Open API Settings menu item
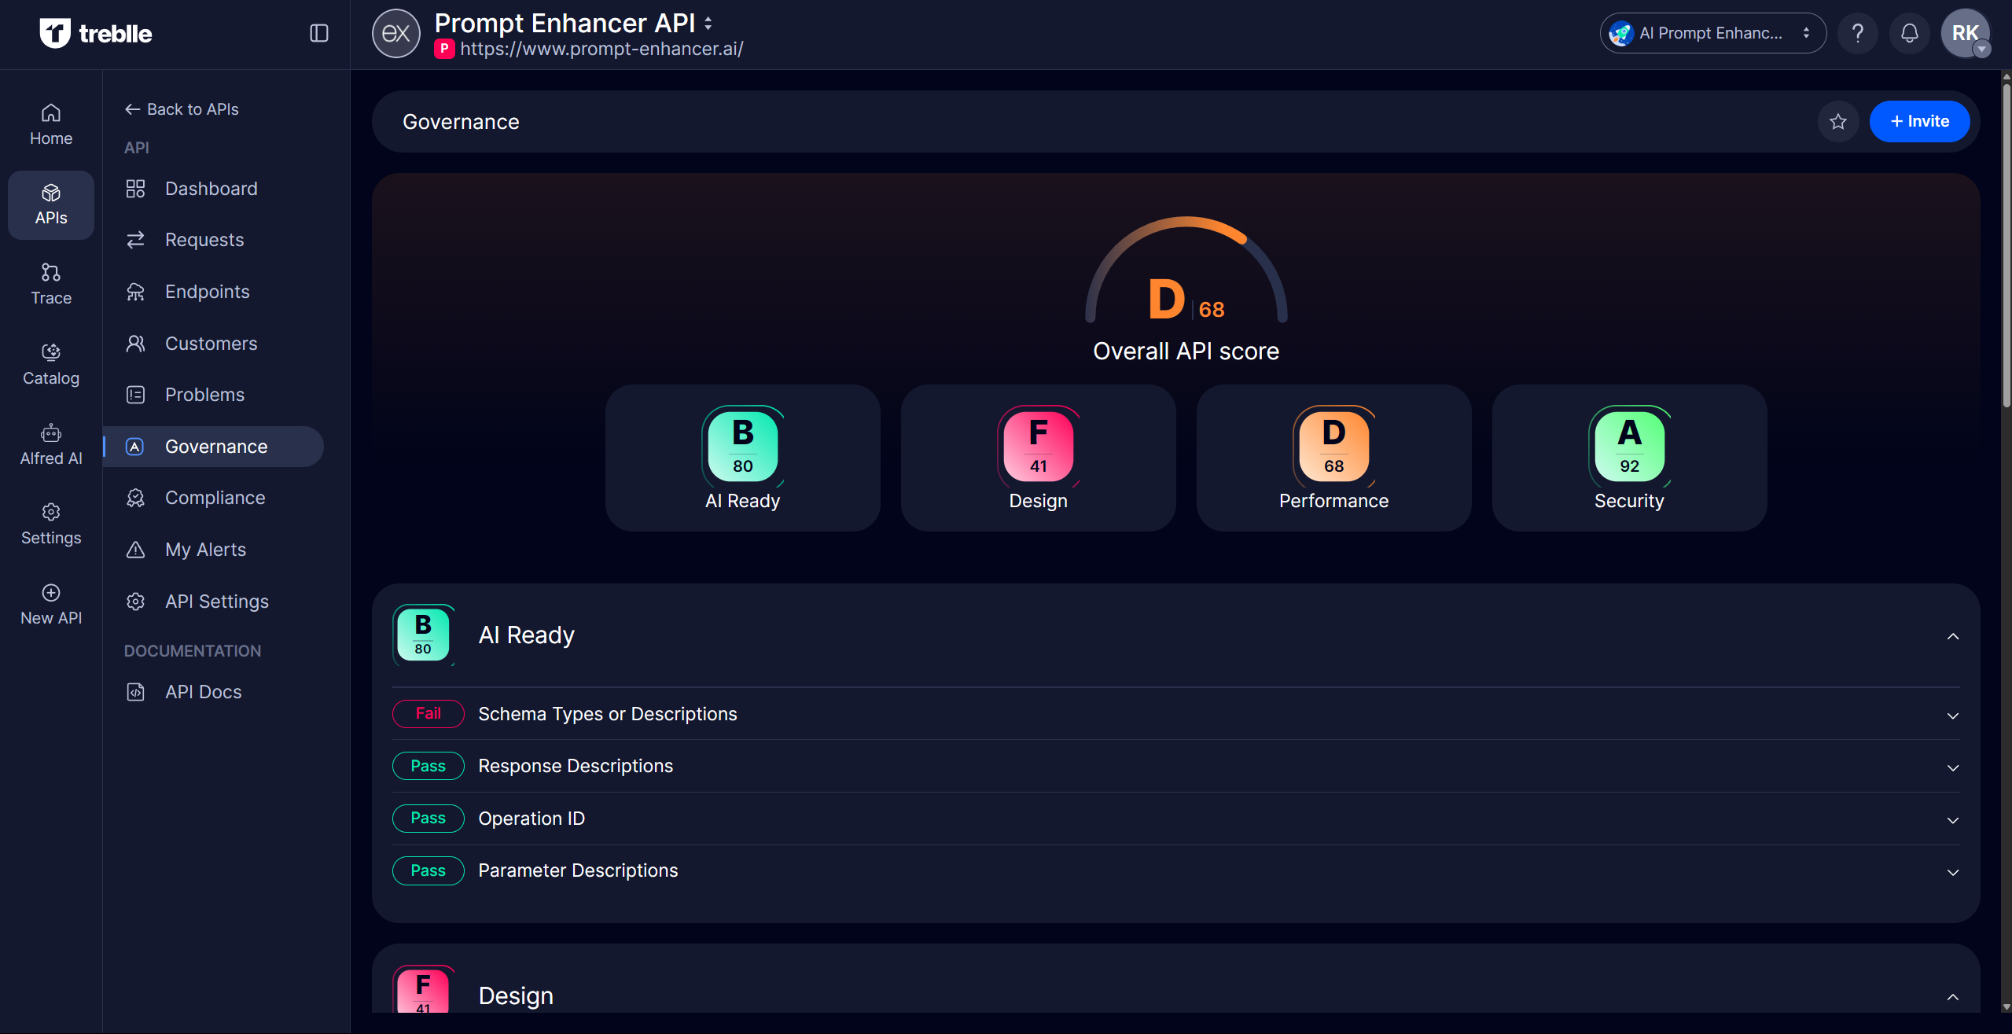This screenshot has width=2012, height=1034. (213, 602)
